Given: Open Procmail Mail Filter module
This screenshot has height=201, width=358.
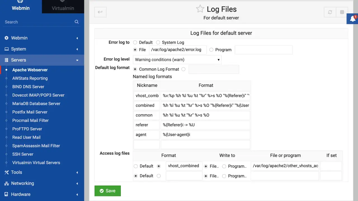Looking at the screenshot, I should [x=30, y=120].
